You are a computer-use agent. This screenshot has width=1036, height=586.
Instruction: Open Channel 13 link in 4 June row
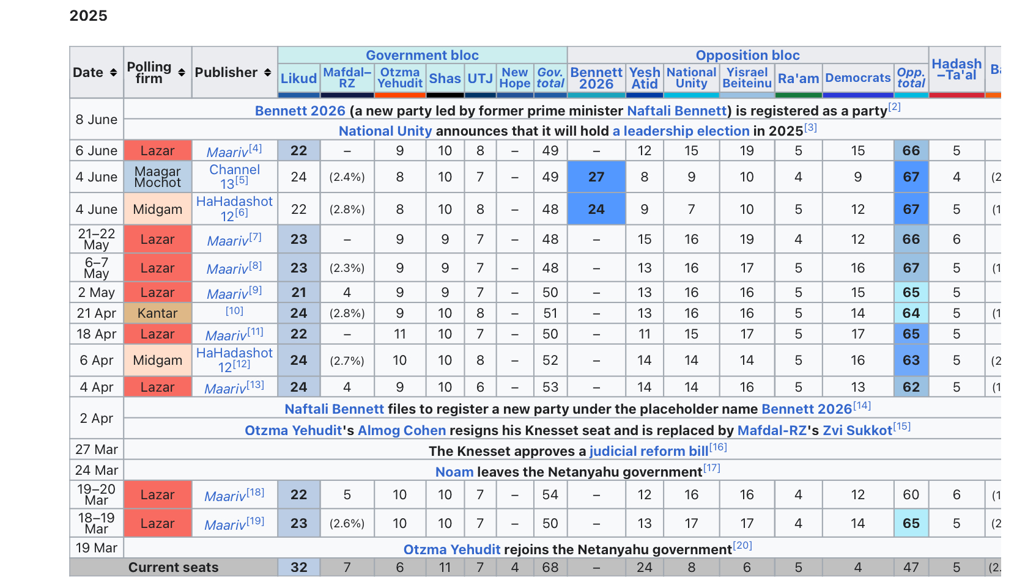234,177
